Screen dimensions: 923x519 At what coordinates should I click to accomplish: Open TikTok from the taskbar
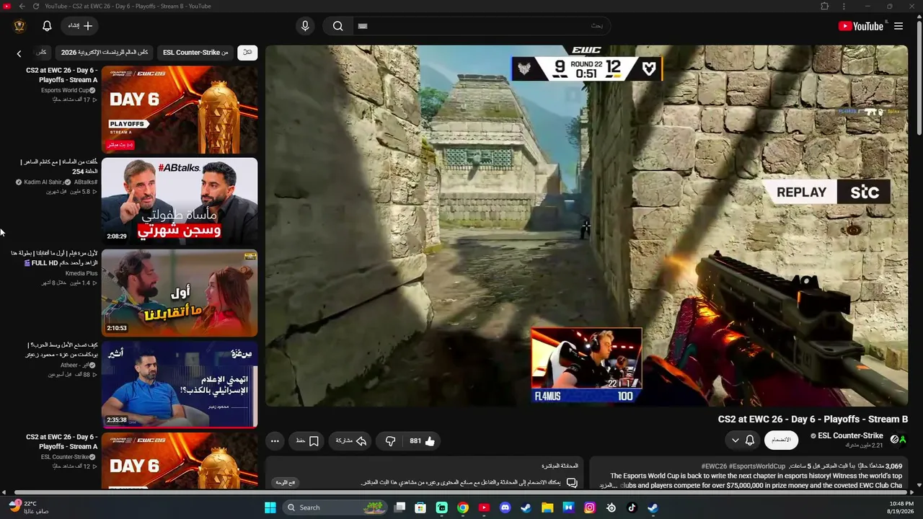pos(632,507)
